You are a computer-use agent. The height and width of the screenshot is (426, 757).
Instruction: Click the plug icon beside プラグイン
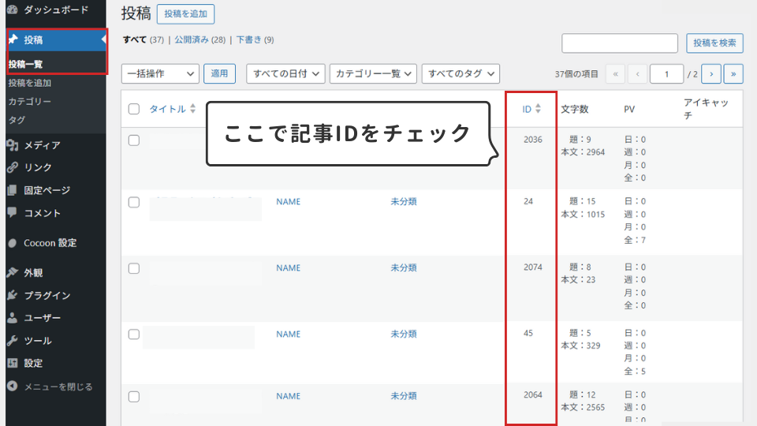13,295
